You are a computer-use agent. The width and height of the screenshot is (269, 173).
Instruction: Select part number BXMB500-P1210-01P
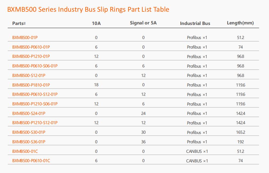click(x=31, y=57)
